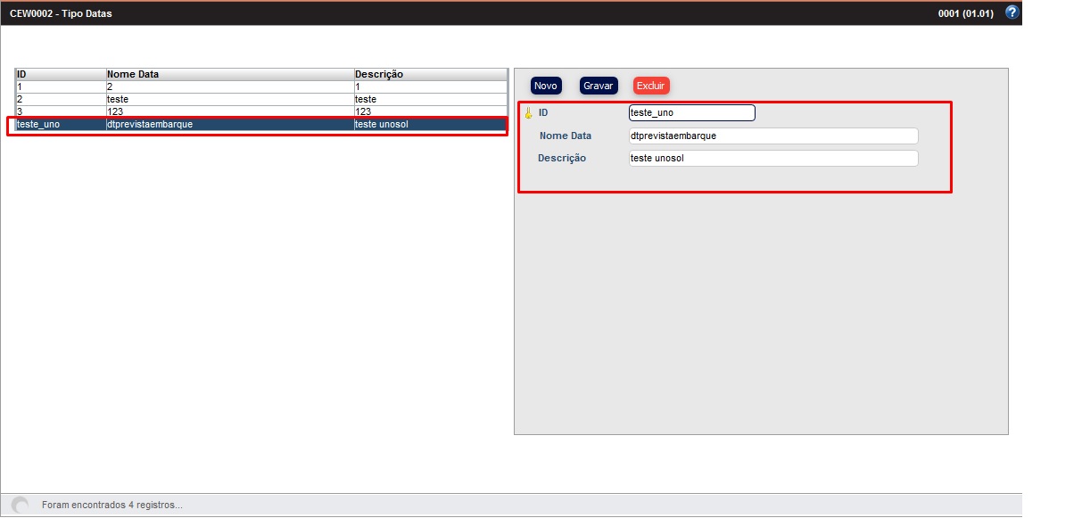This screenshot has height=518, width=1082.
Task: Click the key icon beside the ID field
Action: 528,112
